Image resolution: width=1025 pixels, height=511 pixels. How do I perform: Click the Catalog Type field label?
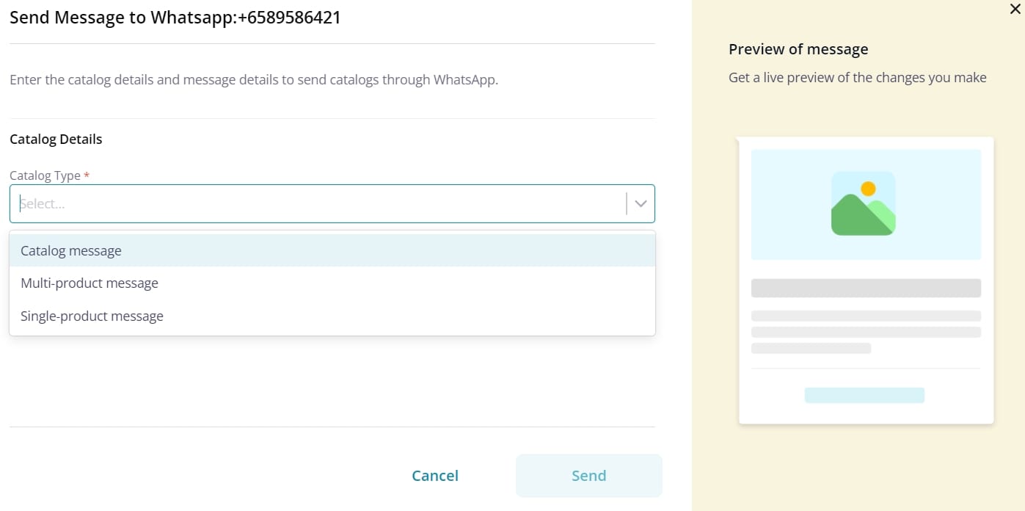tap(49, 175)
